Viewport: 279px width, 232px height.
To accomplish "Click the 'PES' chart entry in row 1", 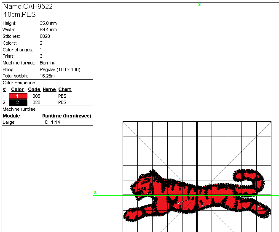I will [x=62, y=96].
